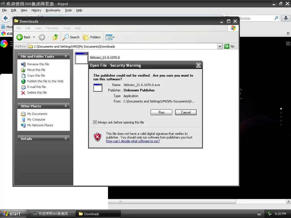Open My Computer in Other Places
Screen dimensions: 291x218
[x=36, y=120]
